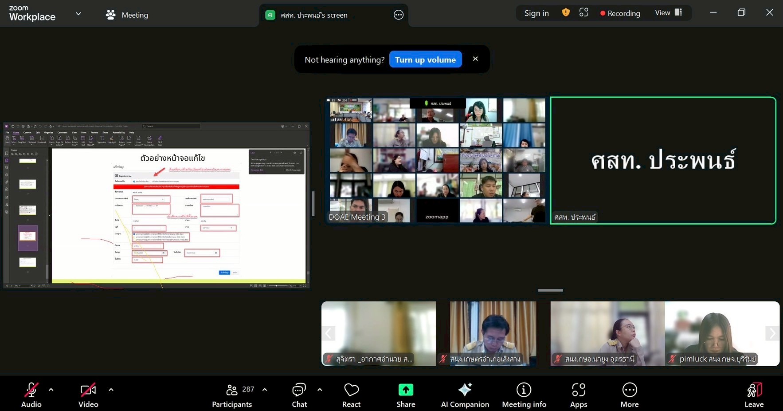This screenshot has height=411, width=783.
Task: Open the Chat panel
Action: click(299, 395)
